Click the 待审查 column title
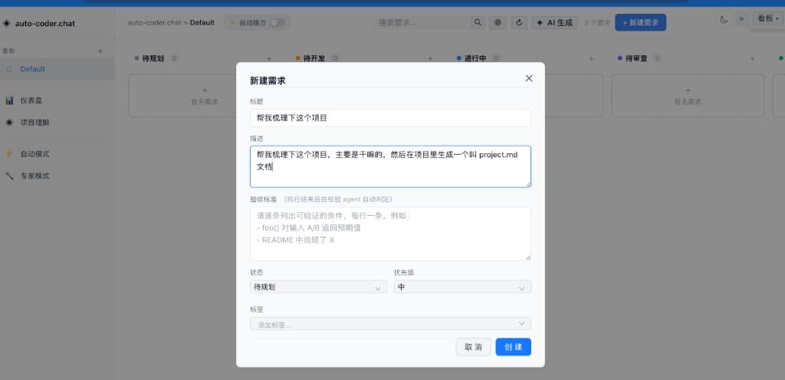 636,58
